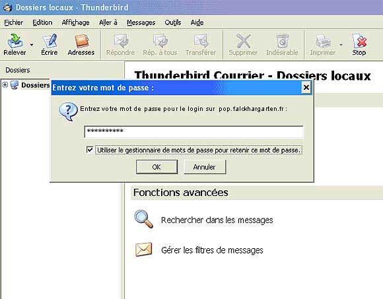The image size is (383, 299).
Task: Expand the Dossiers locaux tree node
Action: 5,84
